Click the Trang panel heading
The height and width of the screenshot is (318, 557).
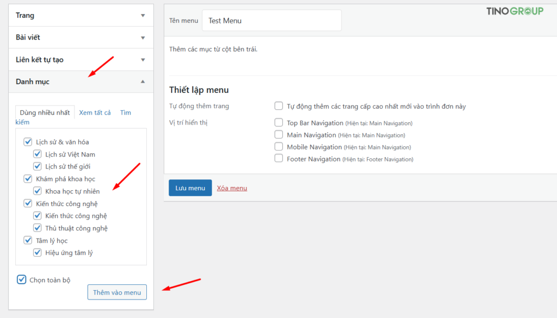coord(25,15)
